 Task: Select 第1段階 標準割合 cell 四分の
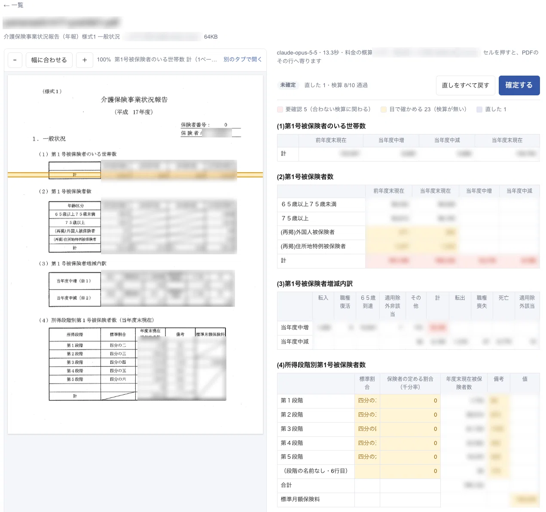pyautogui.click(x=367, y=401)
